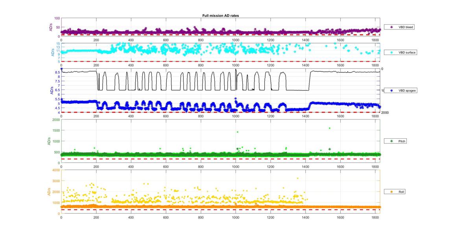The width and height of the screenshot is (472, 240).
Task: Select the roll outlier point above 3000 AD/s
Action: [x=297, y=178]
